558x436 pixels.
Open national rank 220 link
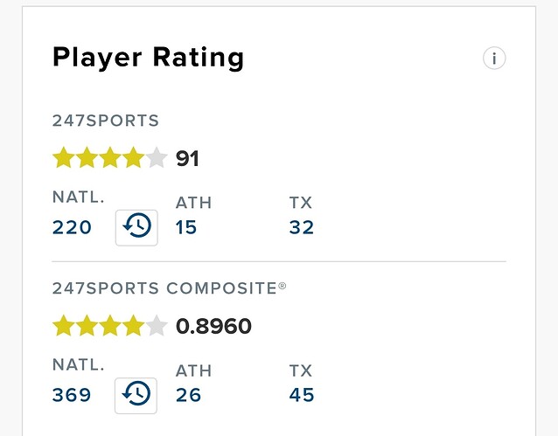click(72, 227)
